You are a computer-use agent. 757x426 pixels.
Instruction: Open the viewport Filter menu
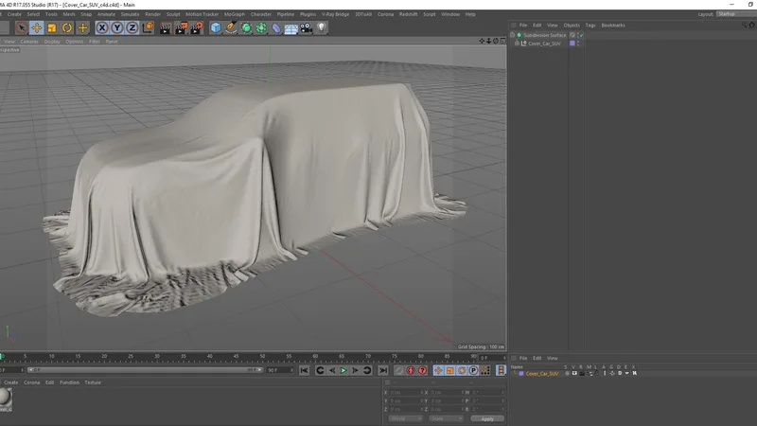[x=95, y=42]
